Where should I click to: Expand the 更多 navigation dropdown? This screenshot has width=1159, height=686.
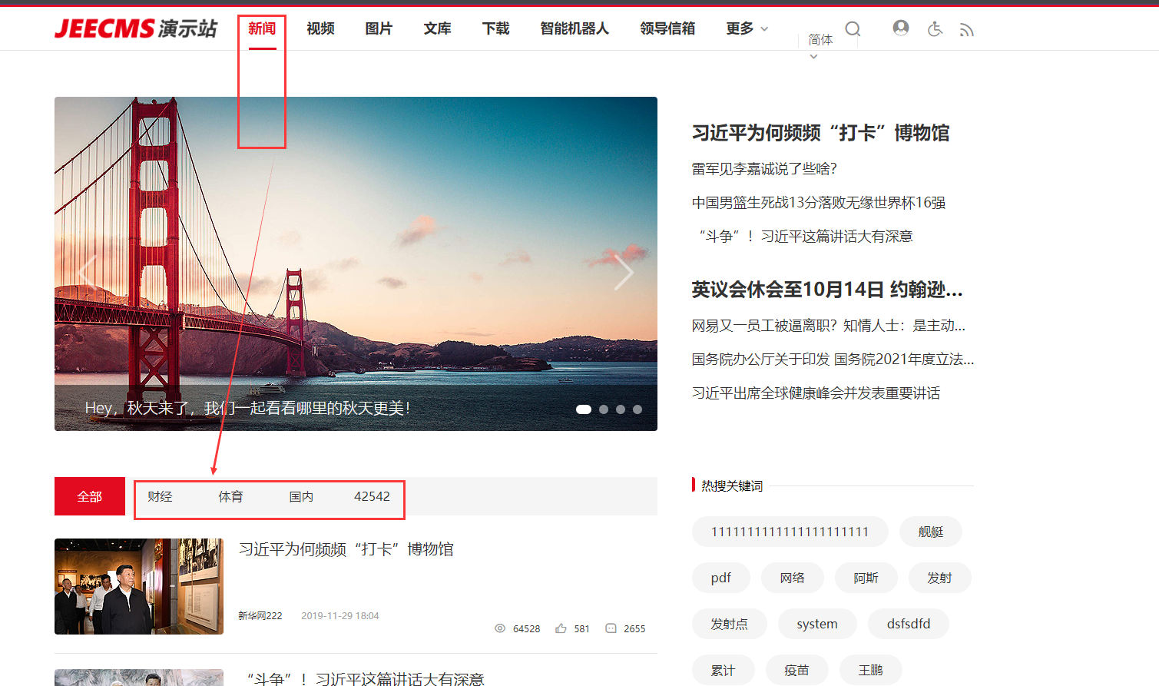[747, 28]
